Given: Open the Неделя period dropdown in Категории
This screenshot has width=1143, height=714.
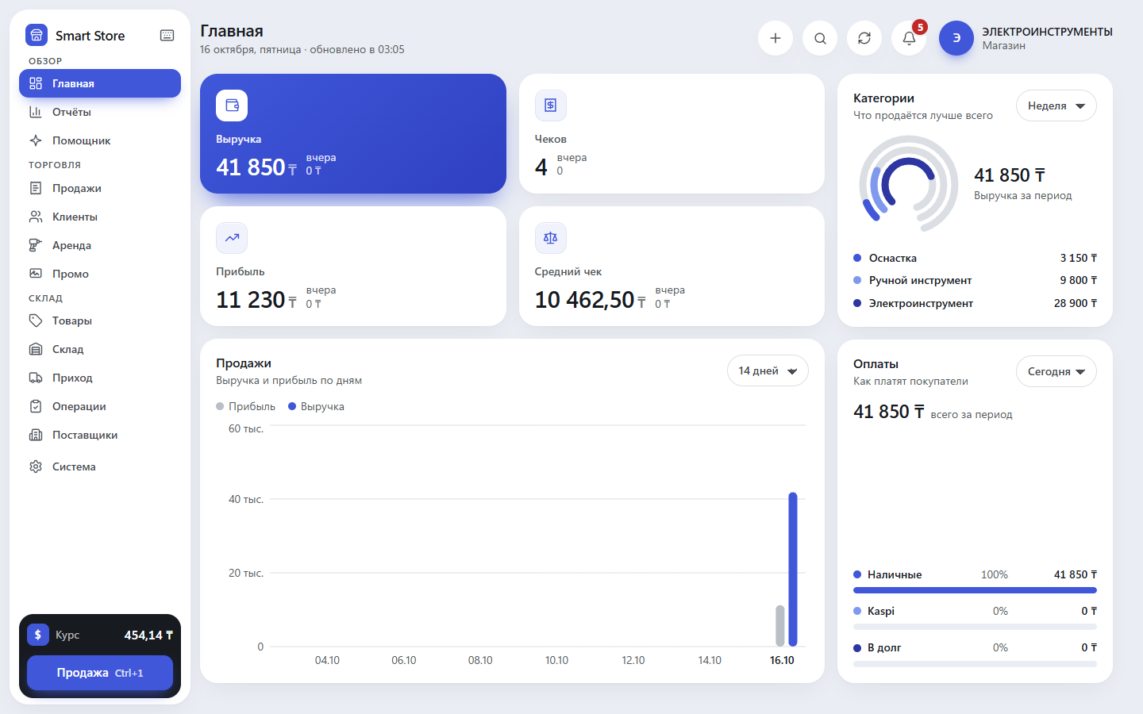Looking at the screenshot, I should pos(1056,106).
